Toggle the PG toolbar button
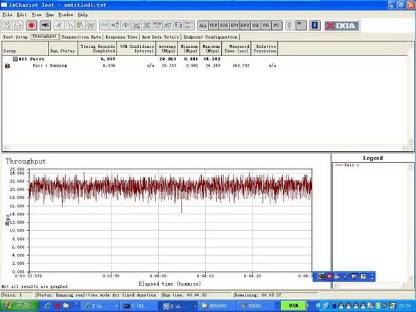Screen dimensions: 416x312 click(x=266, y=25)
